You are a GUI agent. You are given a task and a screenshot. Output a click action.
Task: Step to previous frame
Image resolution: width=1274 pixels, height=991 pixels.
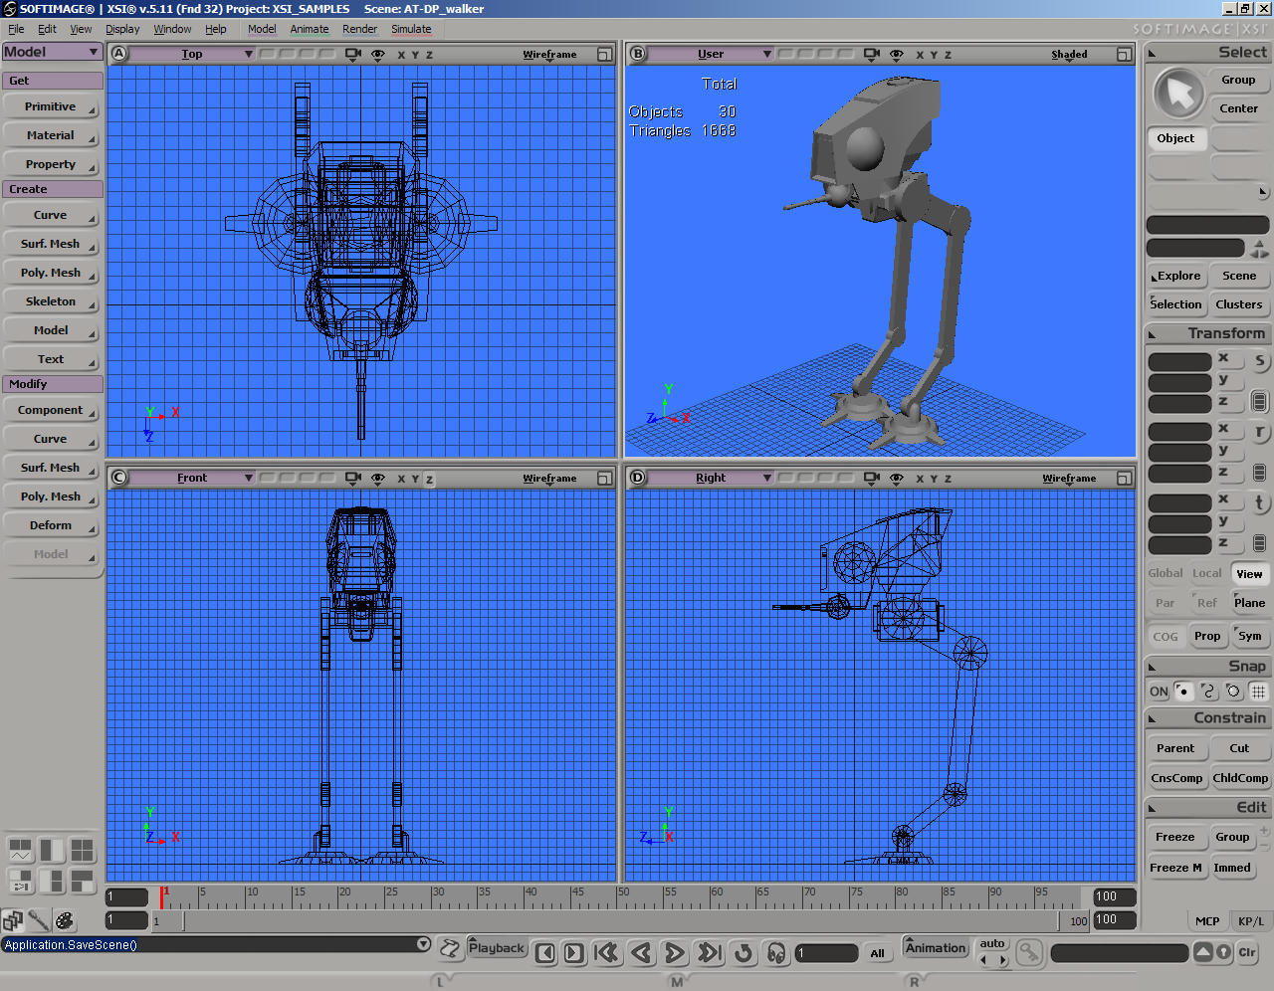[x=545, y=953]
